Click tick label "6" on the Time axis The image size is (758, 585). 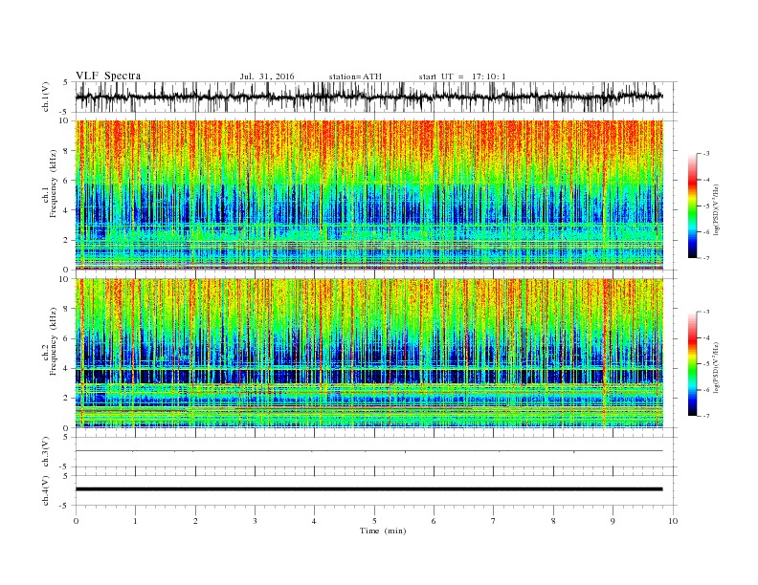click(434, 521)
